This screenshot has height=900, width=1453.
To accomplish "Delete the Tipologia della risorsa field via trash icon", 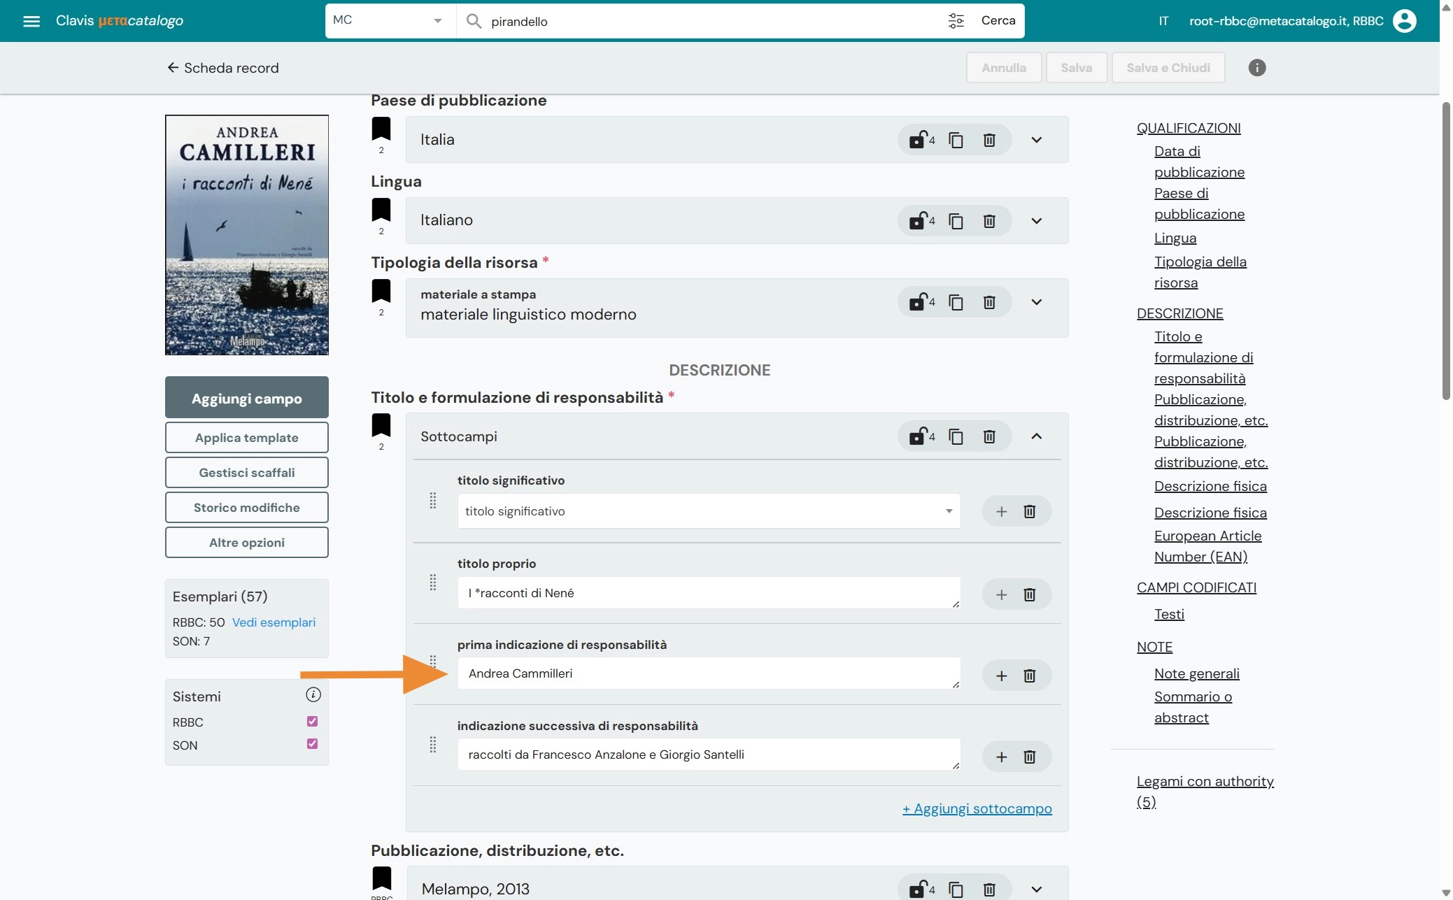I will tap(988, 302).
